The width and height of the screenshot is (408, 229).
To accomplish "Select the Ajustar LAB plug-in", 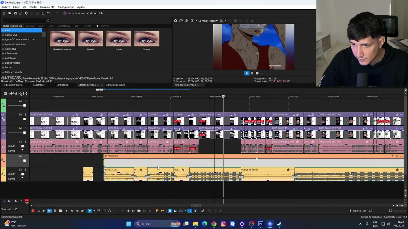I will point(11,35).
